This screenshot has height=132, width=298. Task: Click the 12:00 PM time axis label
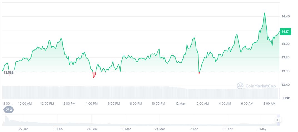coord(47,103)
